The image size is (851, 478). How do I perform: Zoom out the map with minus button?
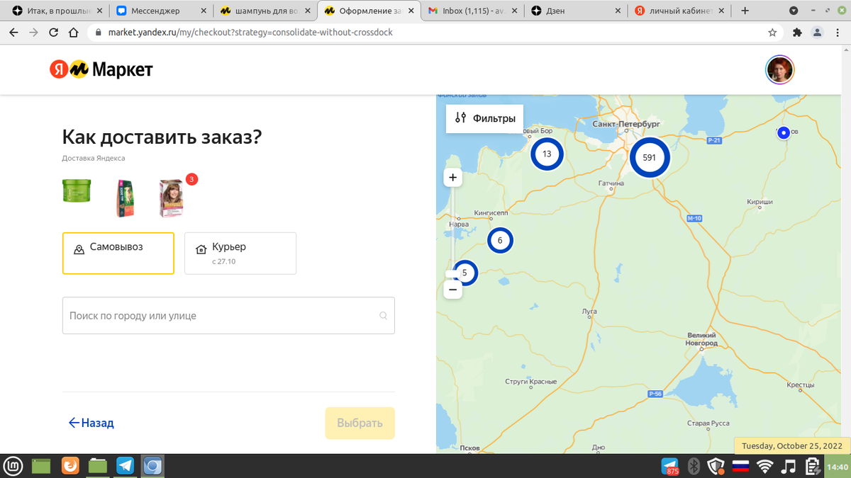452,289
